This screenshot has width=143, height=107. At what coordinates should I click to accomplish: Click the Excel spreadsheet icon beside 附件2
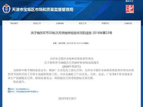(9, 91)
